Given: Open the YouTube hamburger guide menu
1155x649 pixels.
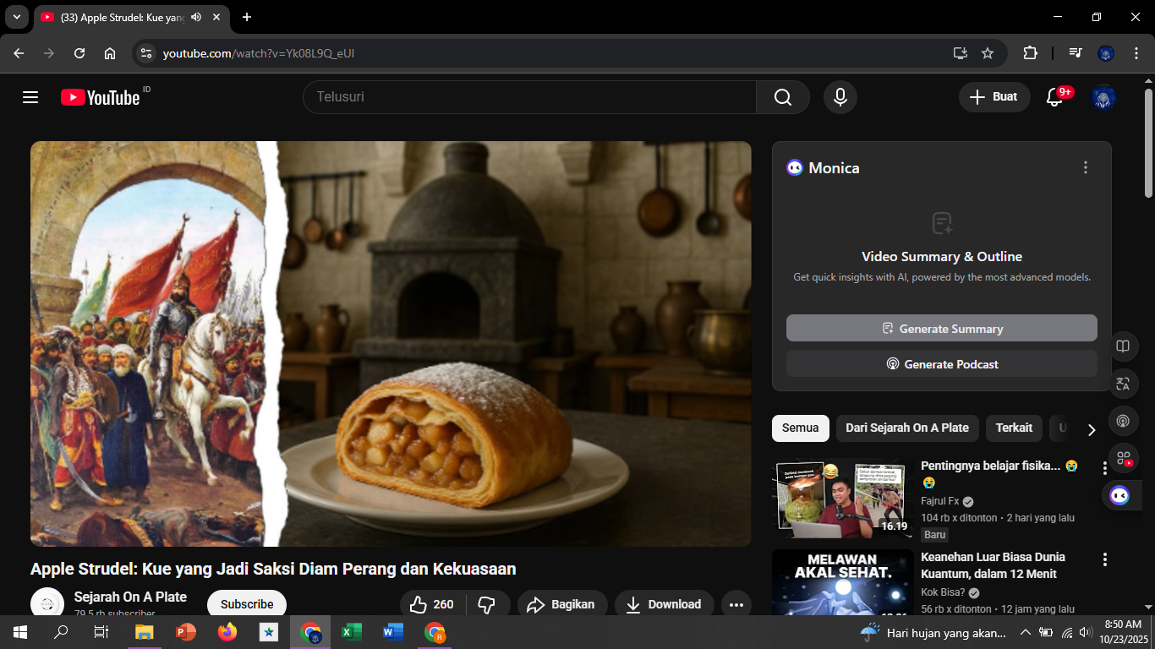Looking at the screenshot, I should pos(30,97).
